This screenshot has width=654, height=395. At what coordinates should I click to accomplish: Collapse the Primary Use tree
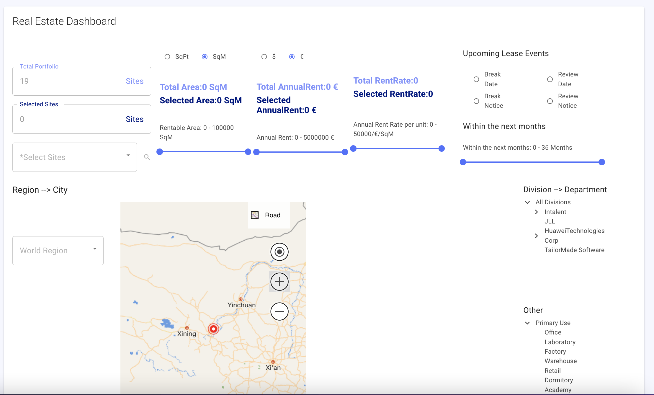pos(527,323)
